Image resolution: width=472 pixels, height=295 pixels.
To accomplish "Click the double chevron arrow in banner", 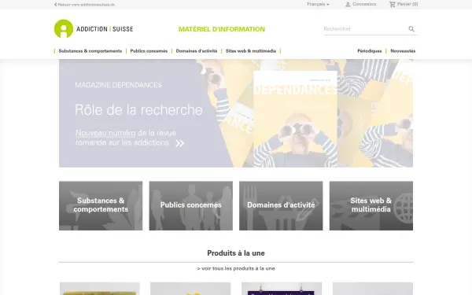I will click(179, 143).
